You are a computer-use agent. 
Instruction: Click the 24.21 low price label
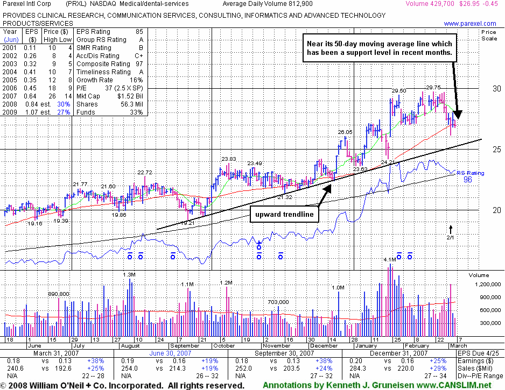click(388, 162)
